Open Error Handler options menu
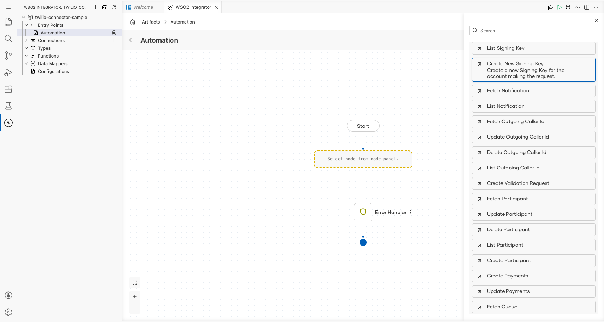The width and height of the screenshot is (604, 322). coord(411,212)
